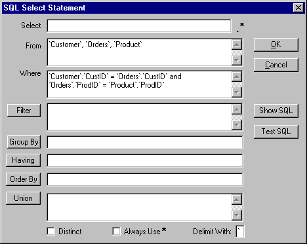Click the Order By button

click(x=23, y=179)
